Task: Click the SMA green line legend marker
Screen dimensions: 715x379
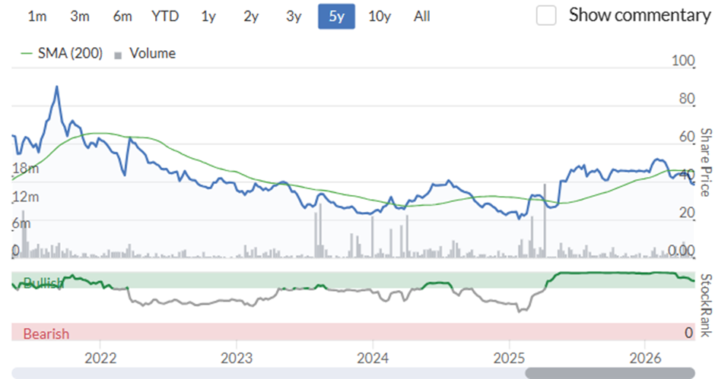Action: 27,54
